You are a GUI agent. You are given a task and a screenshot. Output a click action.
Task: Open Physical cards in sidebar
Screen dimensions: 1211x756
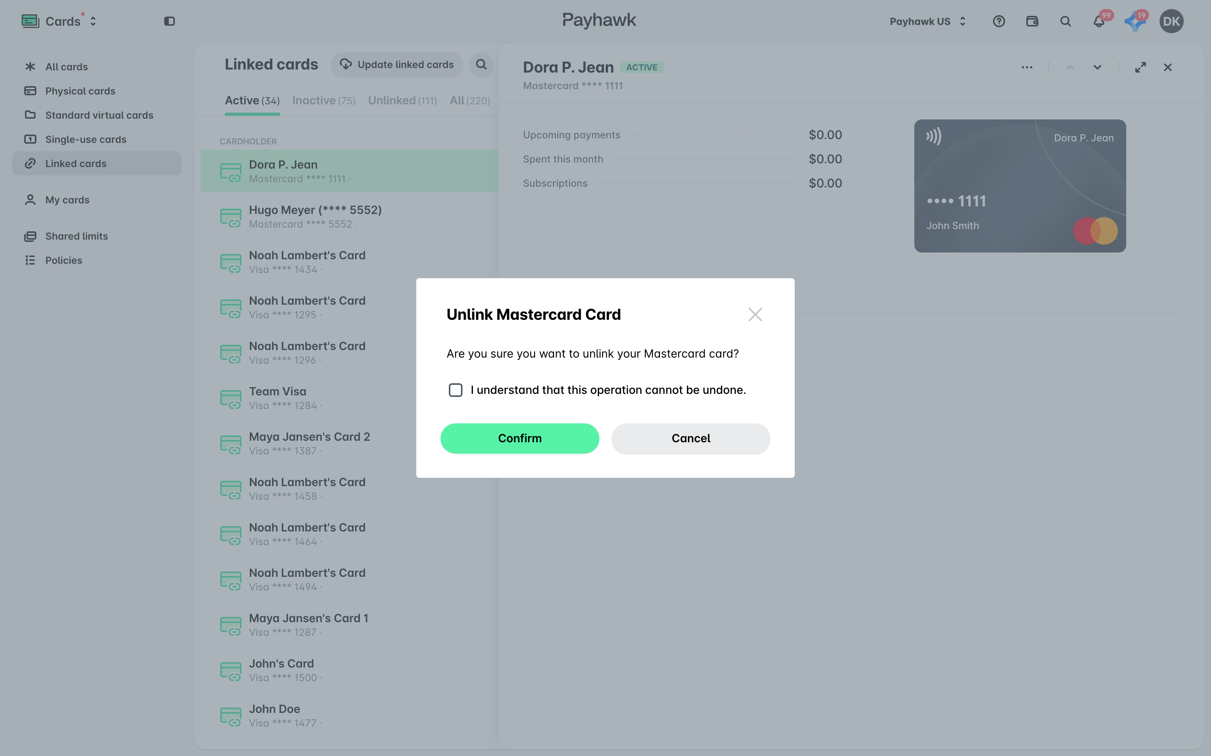(97, 91)
